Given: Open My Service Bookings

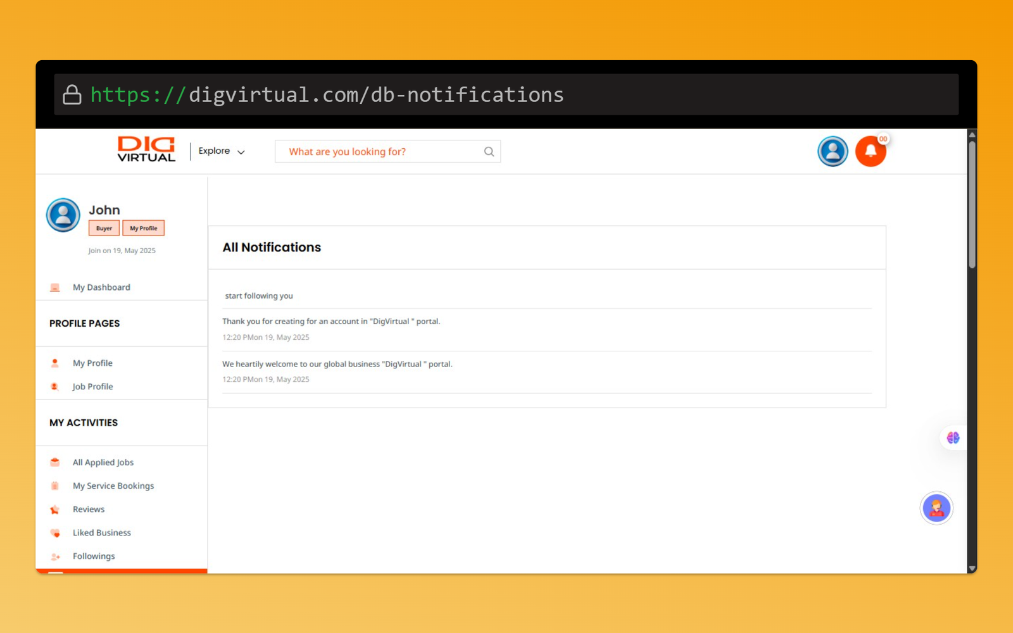Looking at the screenshot, I should click(x=113, y=486).
